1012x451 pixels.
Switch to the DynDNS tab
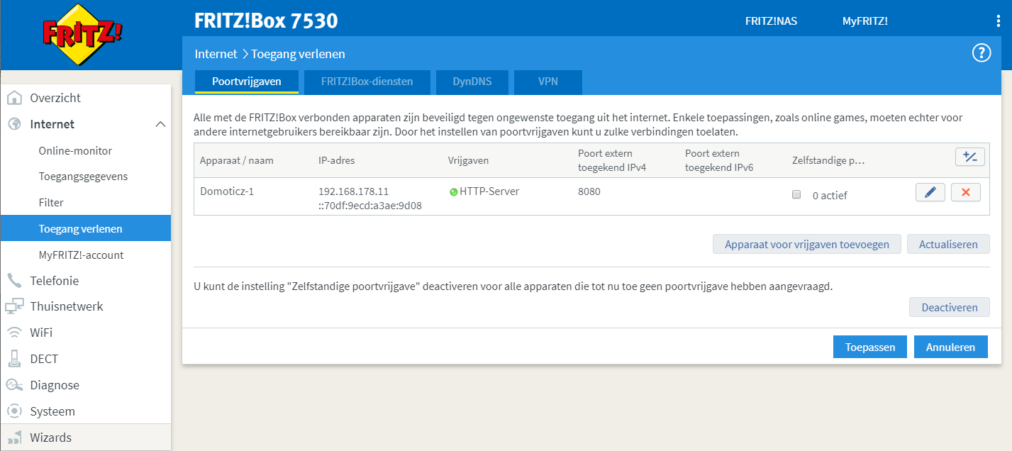point(472,82)
